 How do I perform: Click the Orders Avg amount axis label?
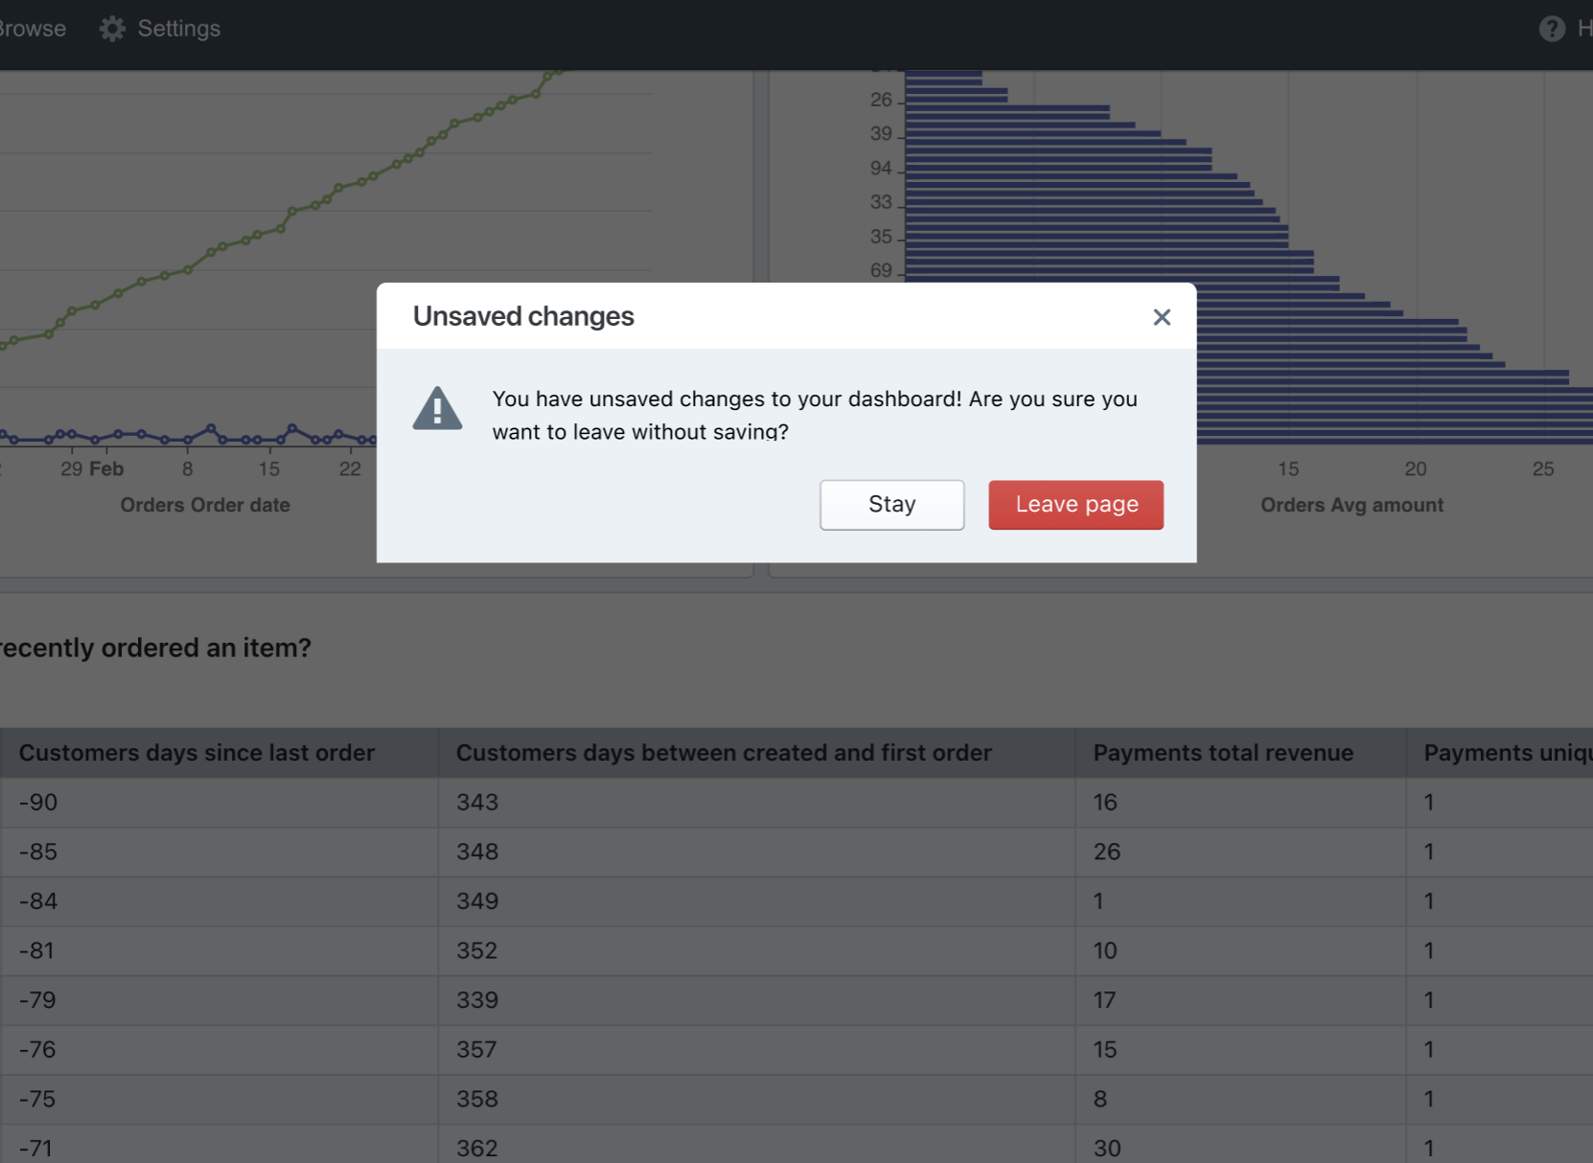(x=1351, y=505)
